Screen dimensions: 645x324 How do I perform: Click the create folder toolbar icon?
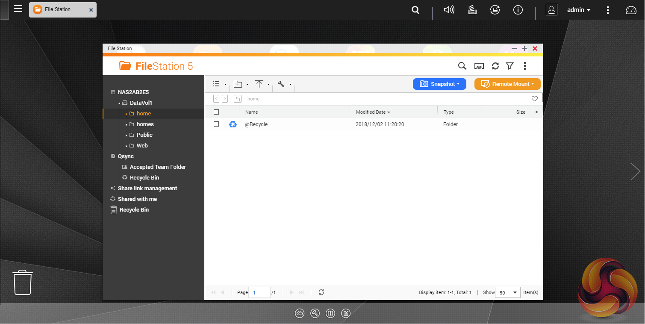click(238, 84)
